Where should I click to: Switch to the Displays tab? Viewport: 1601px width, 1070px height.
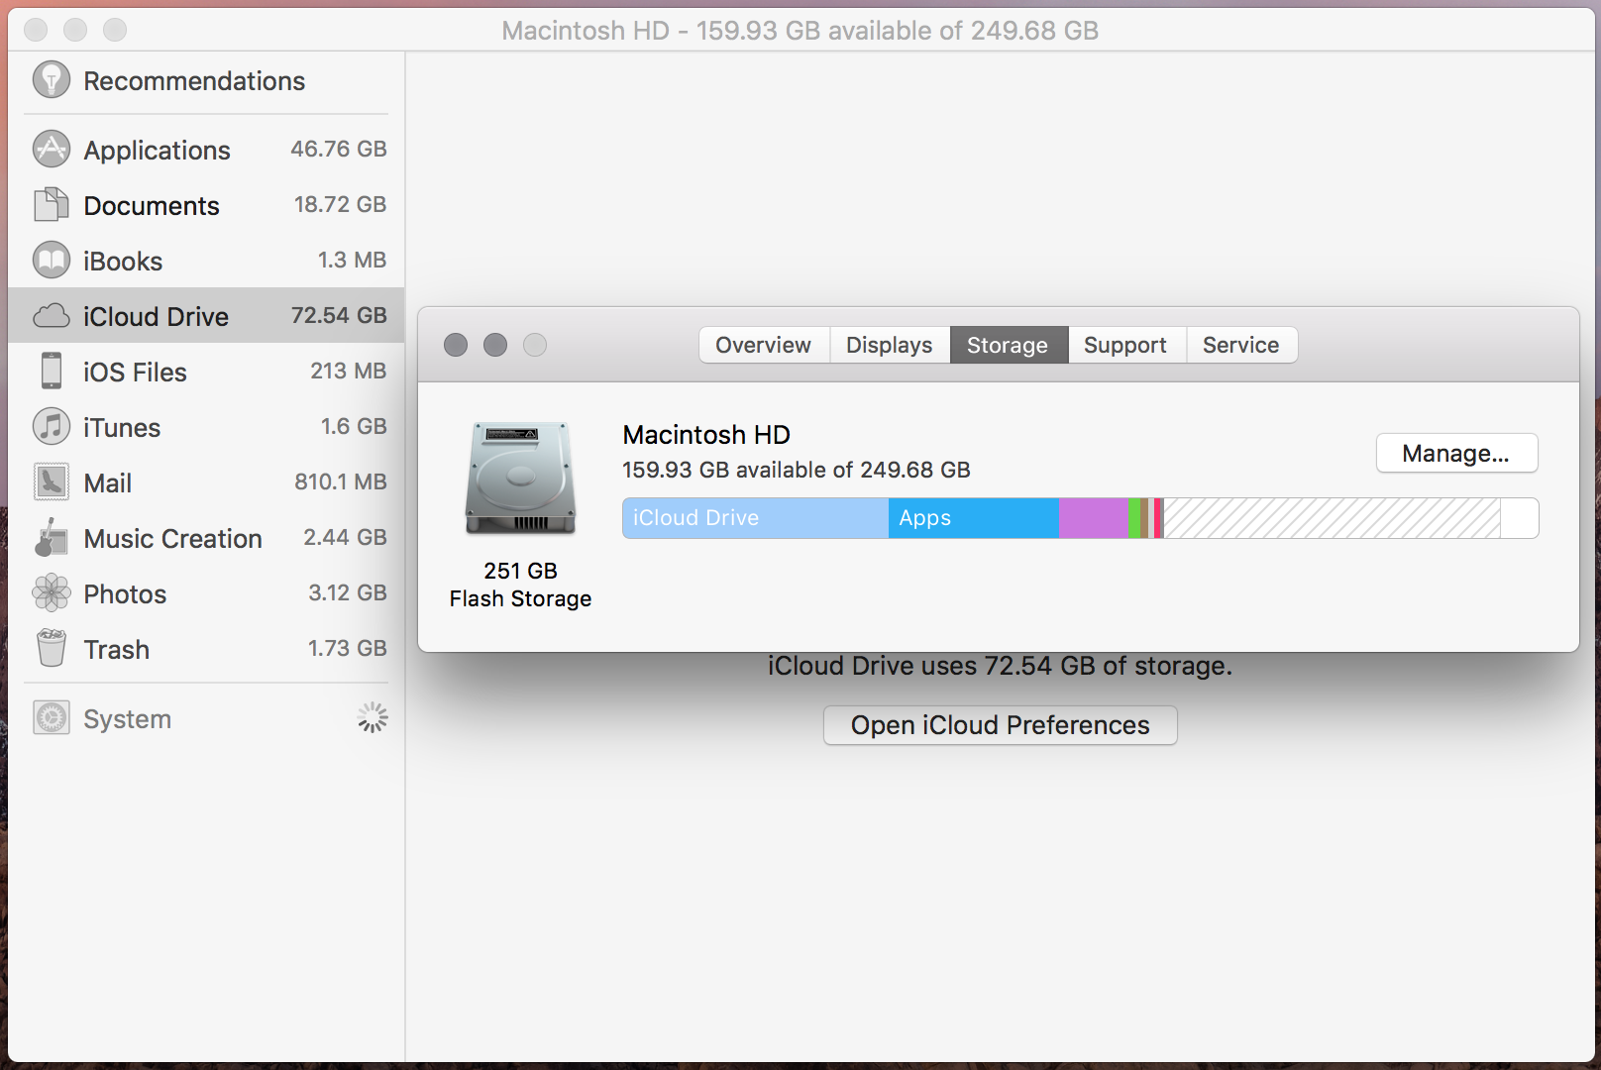click(890, 345)
